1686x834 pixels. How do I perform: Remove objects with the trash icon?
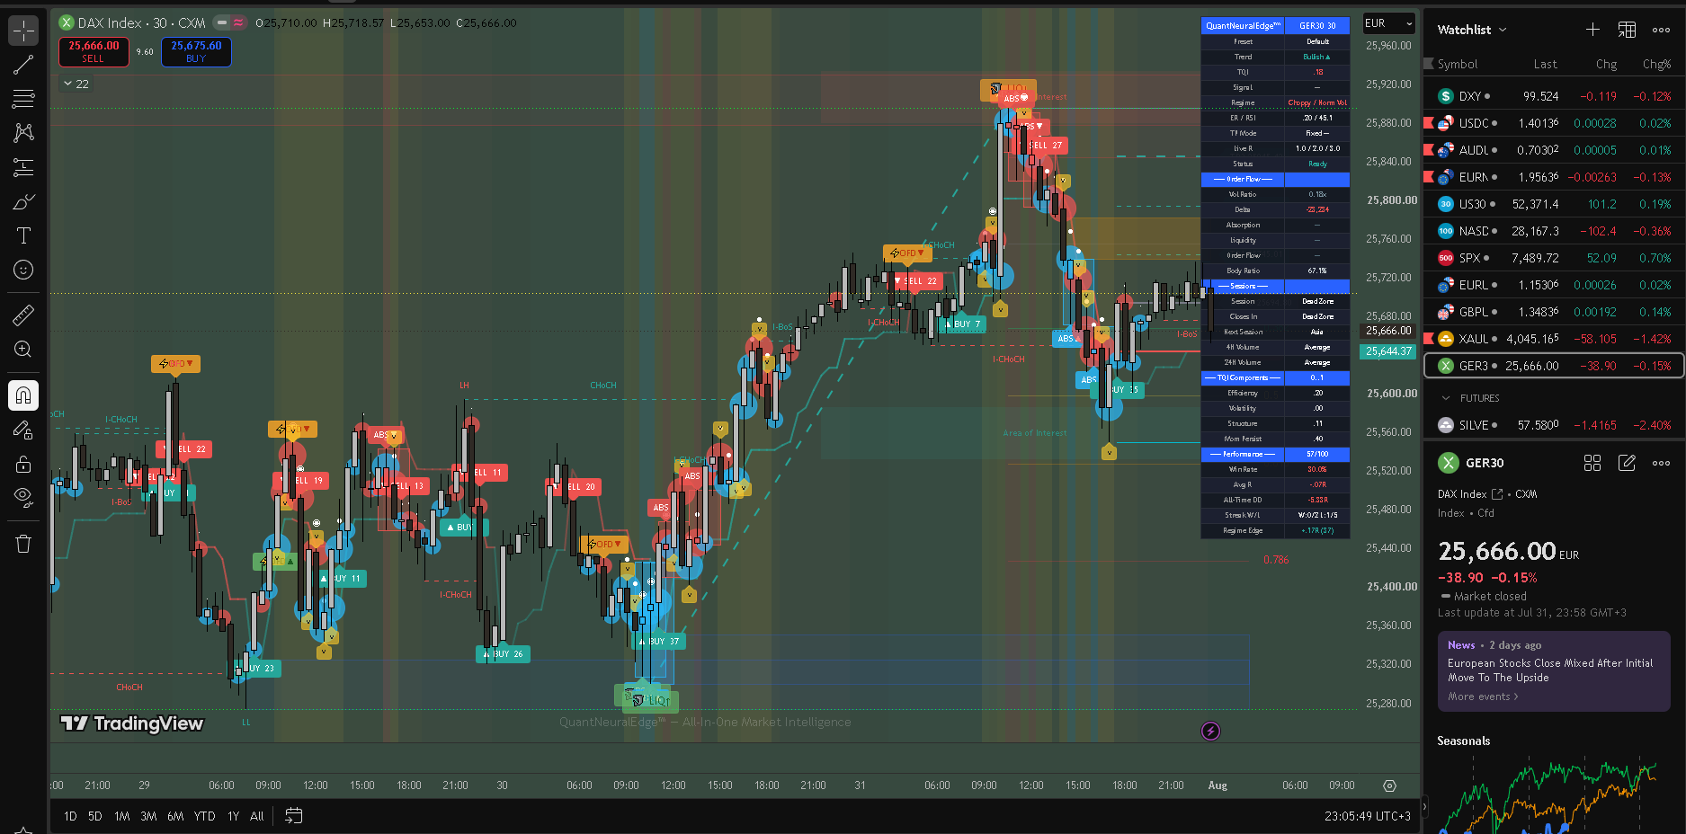point(23,544)
